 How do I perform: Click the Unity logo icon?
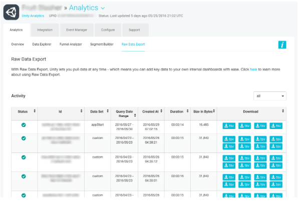(x=11, y=12)
